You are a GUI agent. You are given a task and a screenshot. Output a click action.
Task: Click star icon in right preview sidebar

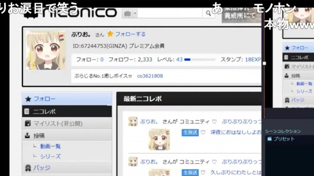[287, 48]
